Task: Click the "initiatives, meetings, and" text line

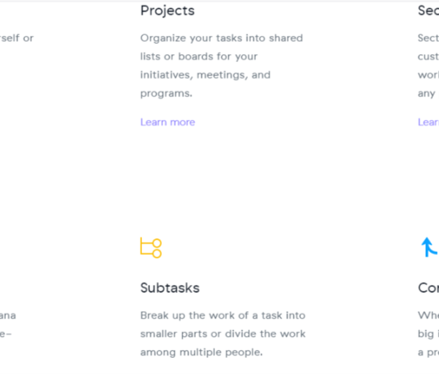Action: [206, 75]
